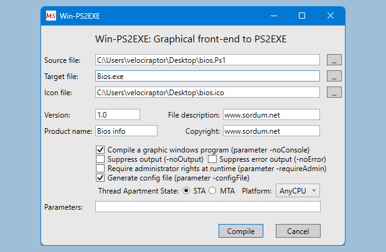The width and height of the screenshot is (386, 252).
Task: Minimize the Win-PS2EXE window
Action: [274, 16]
